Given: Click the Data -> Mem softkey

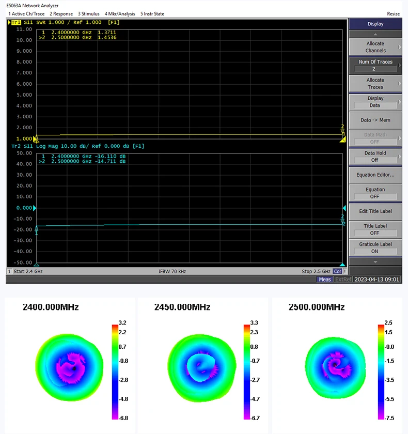Looking at the screenshot, I should 375,120.
